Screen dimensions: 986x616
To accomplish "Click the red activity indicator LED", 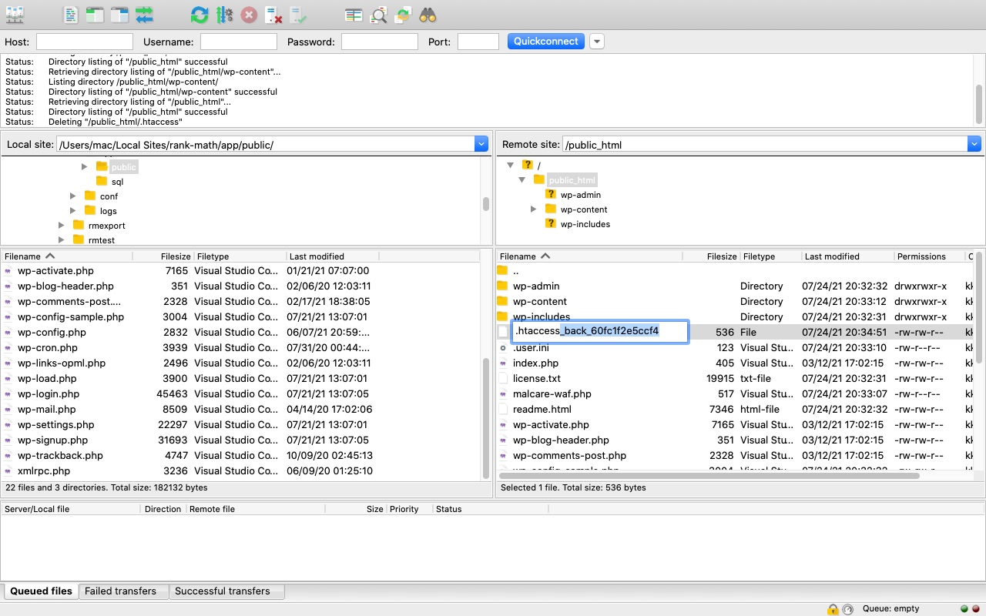I will [x=975, y=609].
